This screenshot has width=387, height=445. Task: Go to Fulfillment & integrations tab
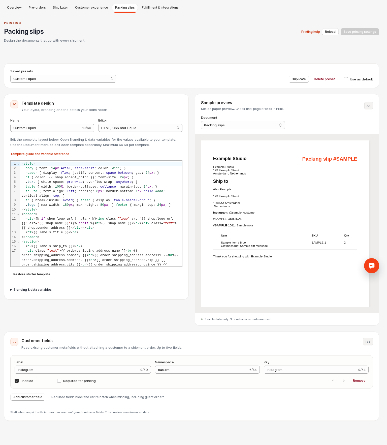[x=160, y=8]
